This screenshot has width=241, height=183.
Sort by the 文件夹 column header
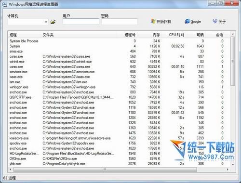(x=48, y=35)
